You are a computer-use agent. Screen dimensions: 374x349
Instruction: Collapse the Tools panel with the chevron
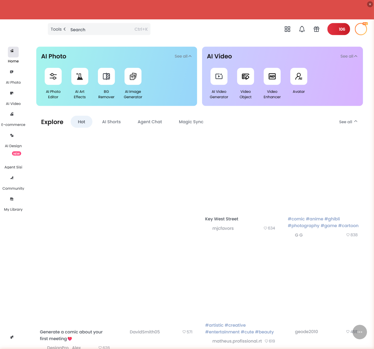(65, 29)
